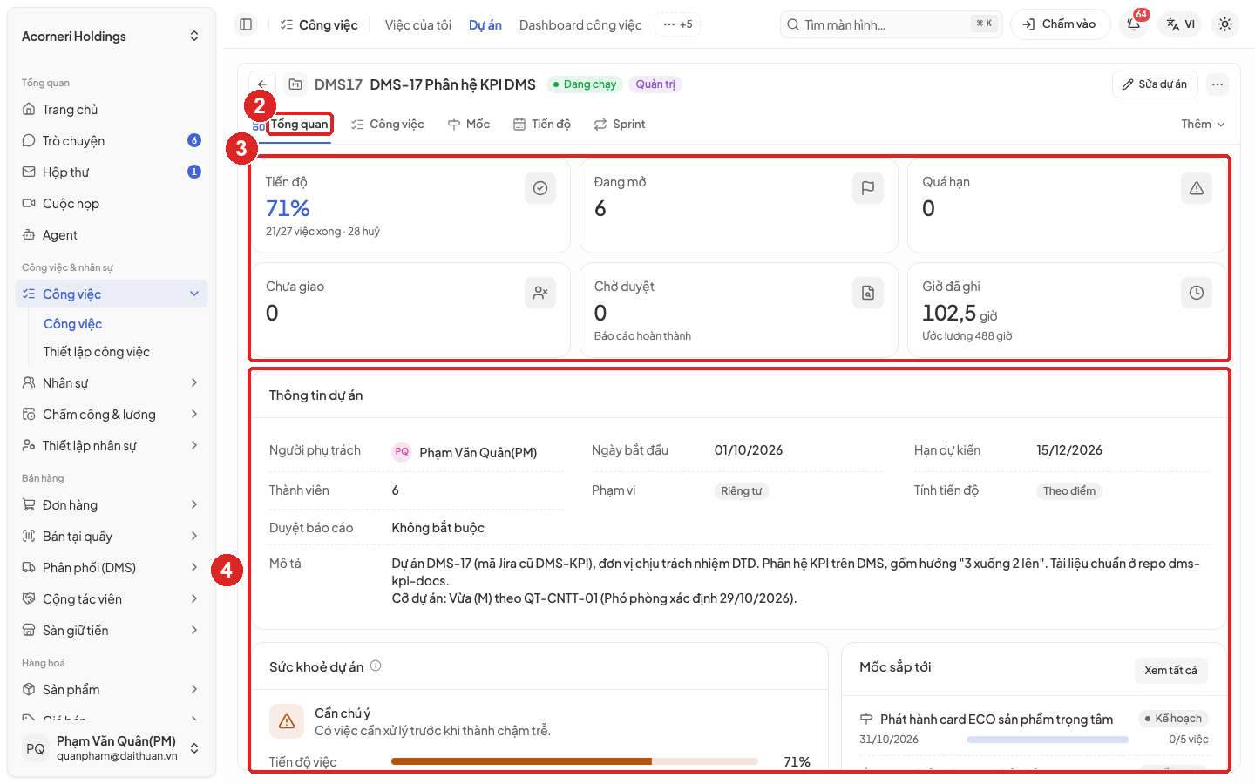
Task: Click the flag icon on Đang mở card
Action: [868, 188]
